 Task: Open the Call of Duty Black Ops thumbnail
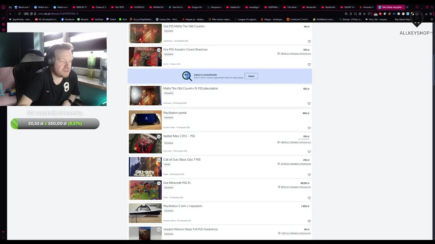pyautogui.click(x=145, y=167)
